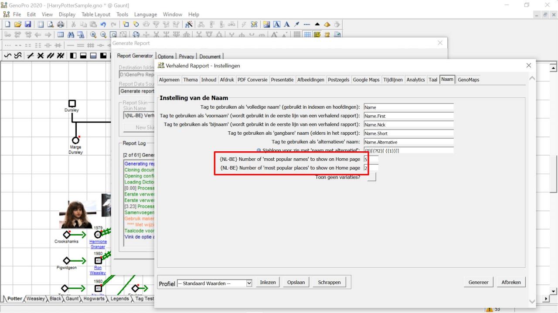Click the Name.Alternative input field
Viewport: 558px width, 313px height.
408,142
